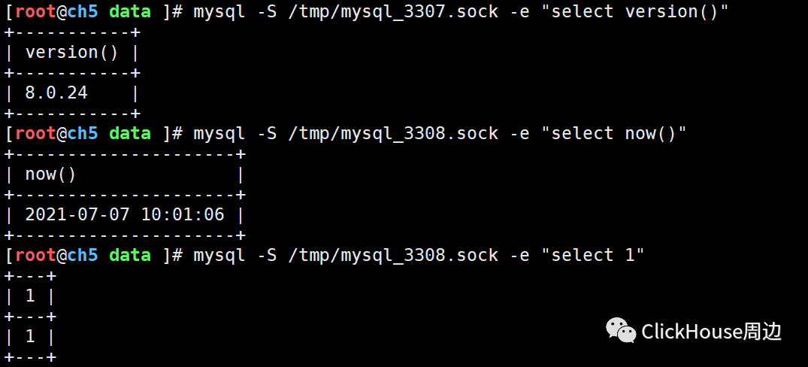Click the mysql command word in third line
Viewport: 808px width, 367px height.
pos(219,256)
